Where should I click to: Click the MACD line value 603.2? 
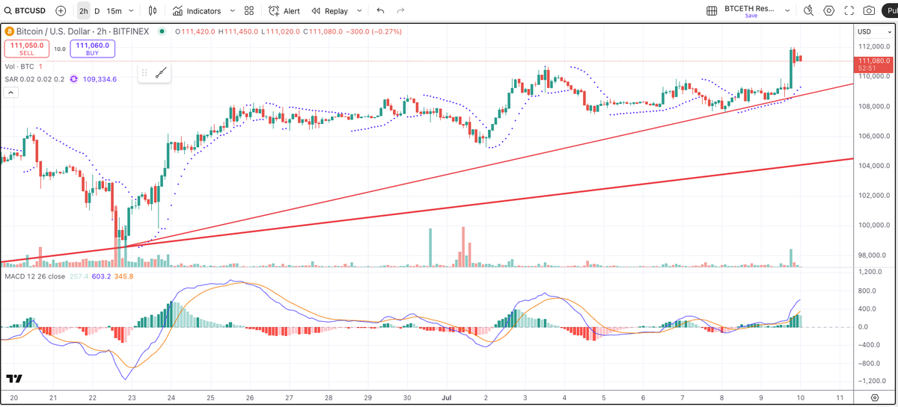[101, 276]
